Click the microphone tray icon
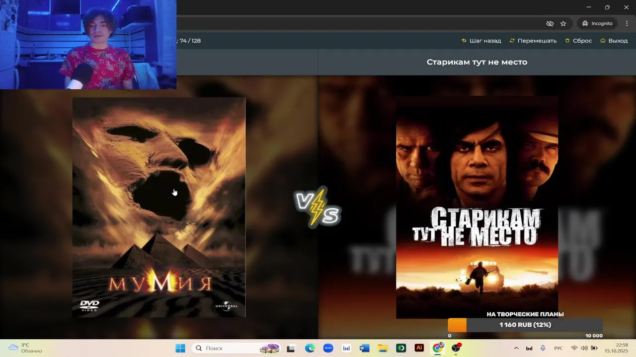Viewport: 636px width, 357px height. pos(543,348)
